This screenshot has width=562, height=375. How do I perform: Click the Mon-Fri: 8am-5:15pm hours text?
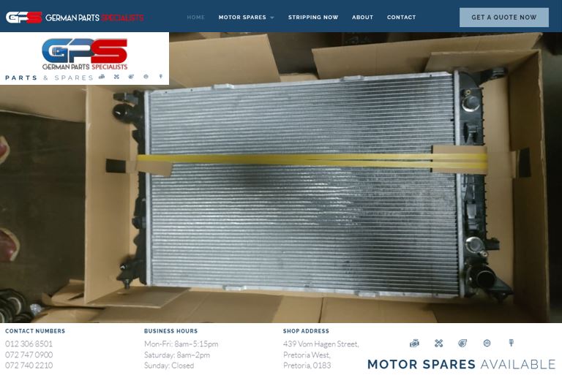pyautogui.click(x=181, y=344)
